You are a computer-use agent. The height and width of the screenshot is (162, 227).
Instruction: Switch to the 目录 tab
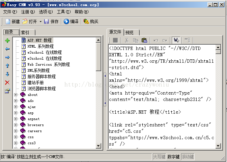pos(11,32)
